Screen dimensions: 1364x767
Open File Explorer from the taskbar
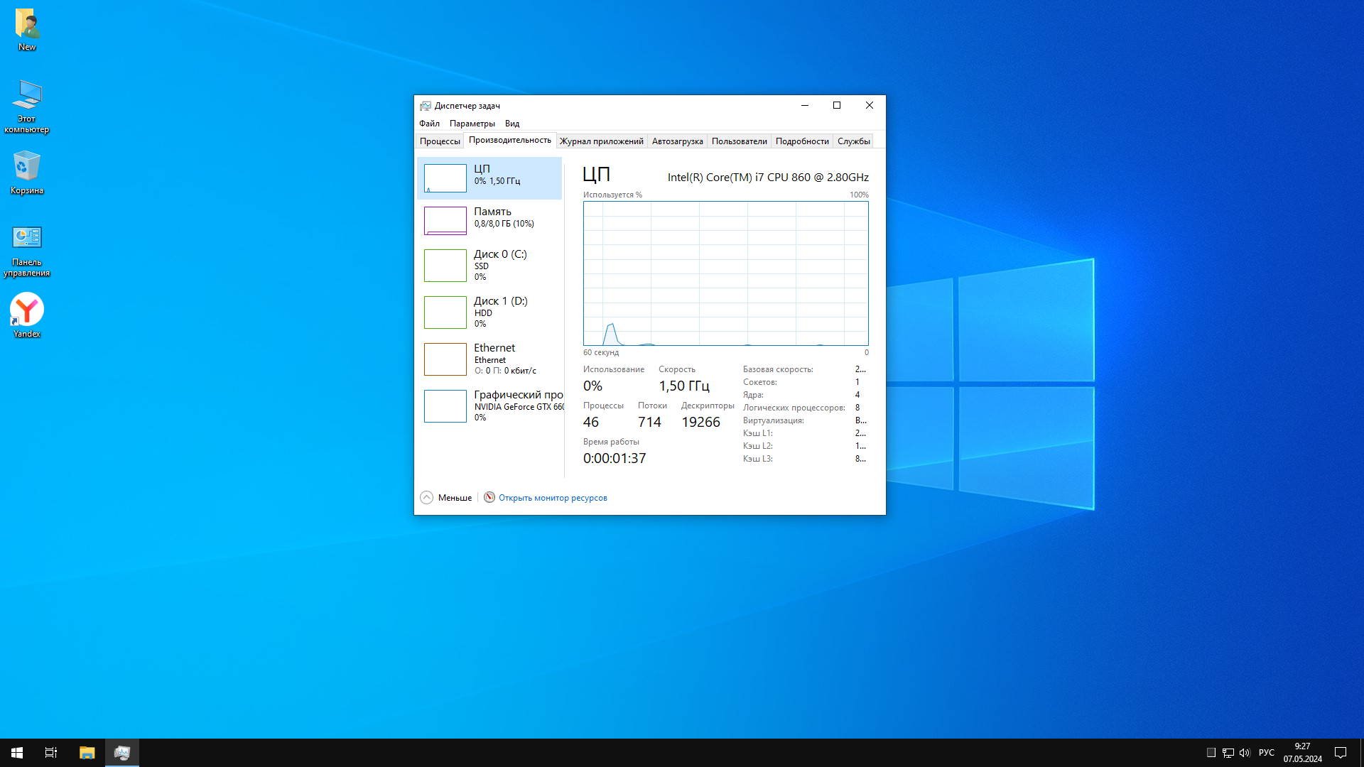click(87, 753)
